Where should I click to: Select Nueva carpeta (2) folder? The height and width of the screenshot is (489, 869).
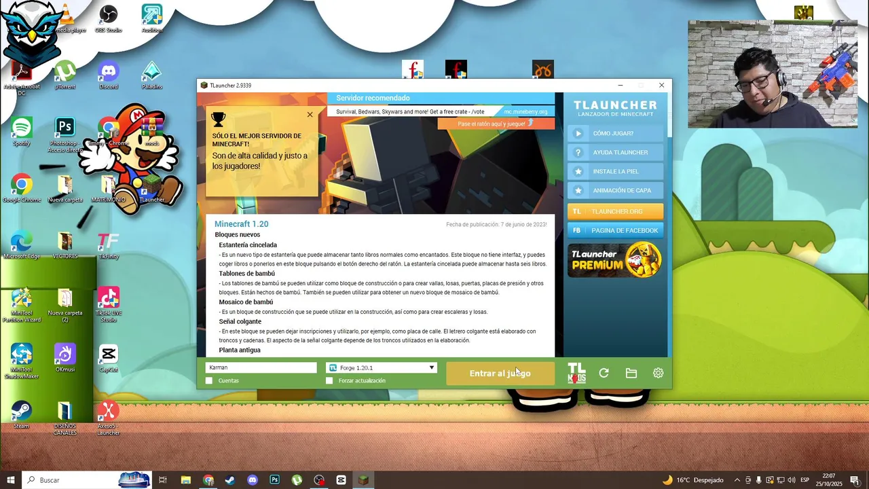pos(65,305)
